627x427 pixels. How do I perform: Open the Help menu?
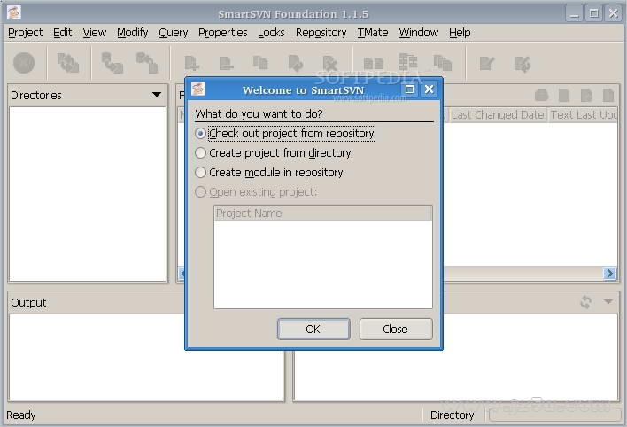460,33
